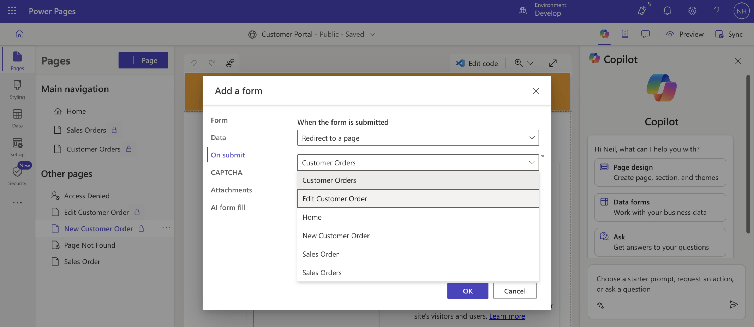Click the Copilot icon in command bar
This screenshot has width=754, height=327.
tap(604, 34)
